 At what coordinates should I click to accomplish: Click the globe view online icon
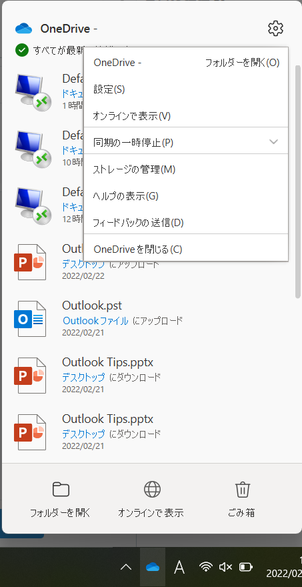click(152, 490)
